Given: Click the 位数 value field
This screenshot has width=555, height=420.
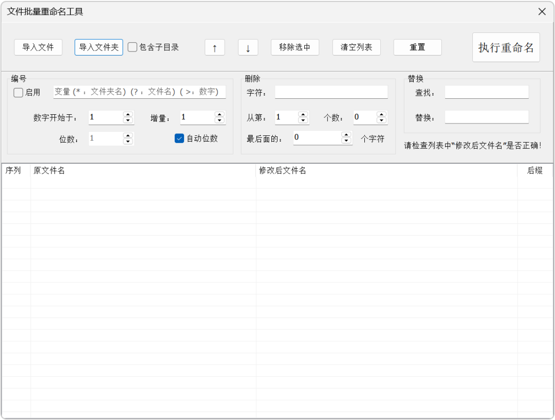Looking at the screenshot, I should [x=105, y=138].
